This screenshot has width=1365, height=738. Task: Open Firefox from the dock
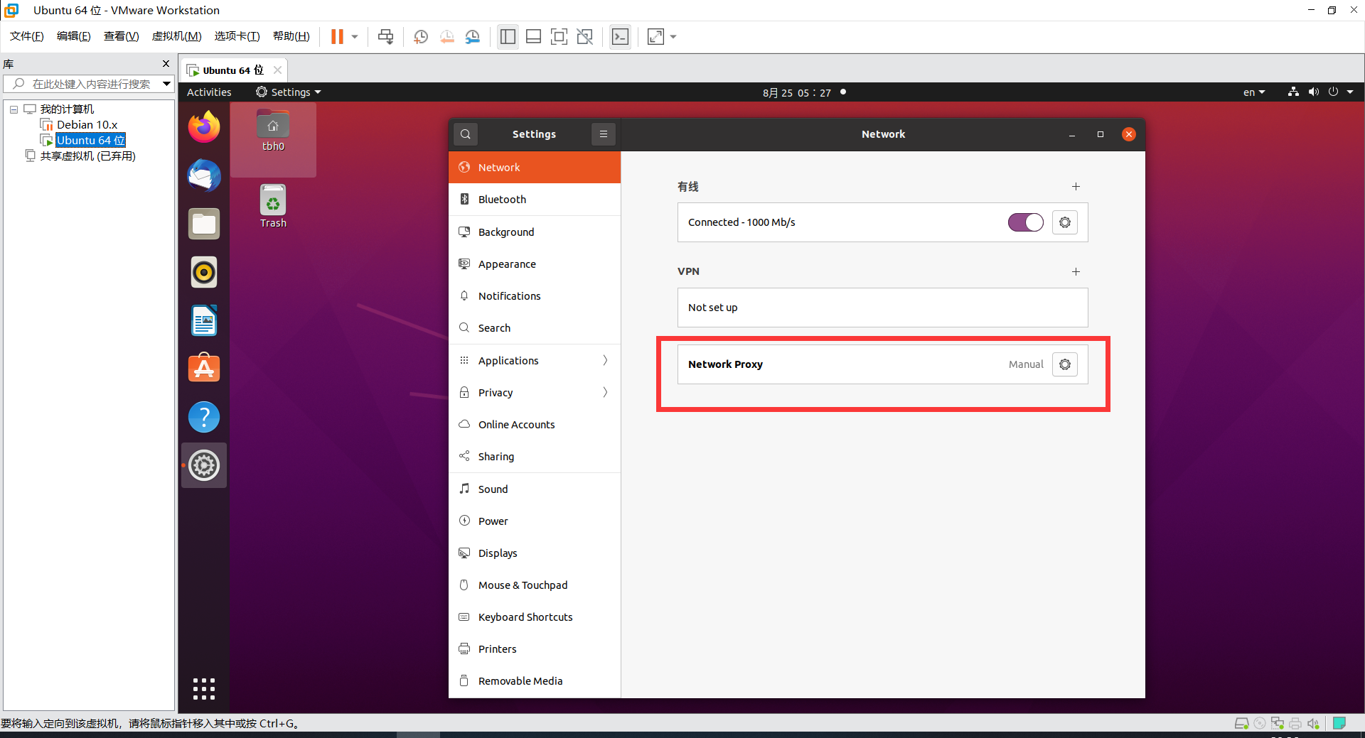pos(204,127)
